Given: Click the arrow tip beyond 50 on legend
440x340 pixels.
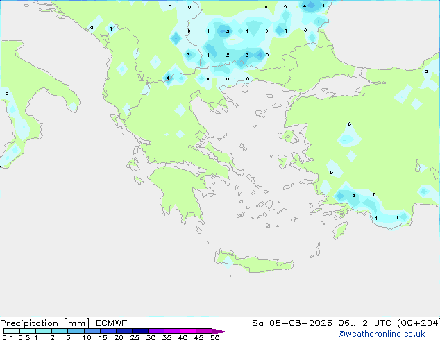Looking at the screenshot, I should click(x=221, y=331).
